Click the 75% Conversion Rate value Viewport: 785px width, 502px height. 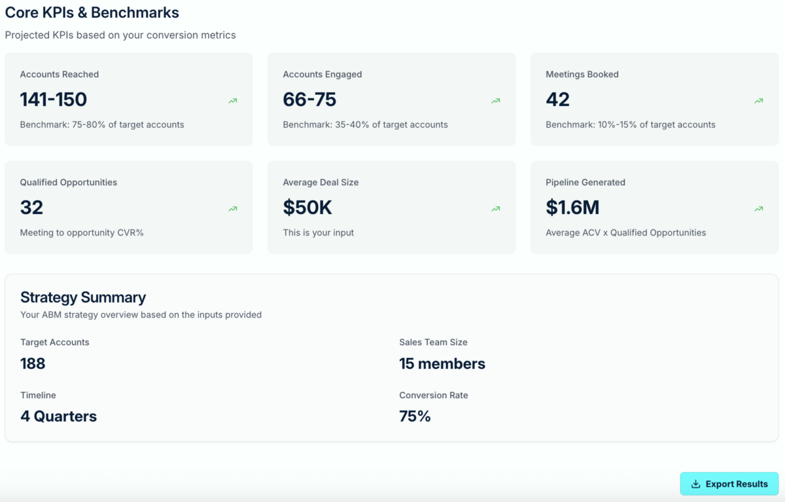coord(415,416)
